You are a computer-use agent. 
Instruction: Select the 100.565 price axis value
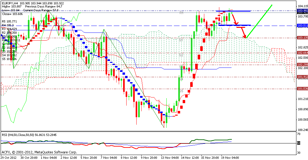[303, 120]
